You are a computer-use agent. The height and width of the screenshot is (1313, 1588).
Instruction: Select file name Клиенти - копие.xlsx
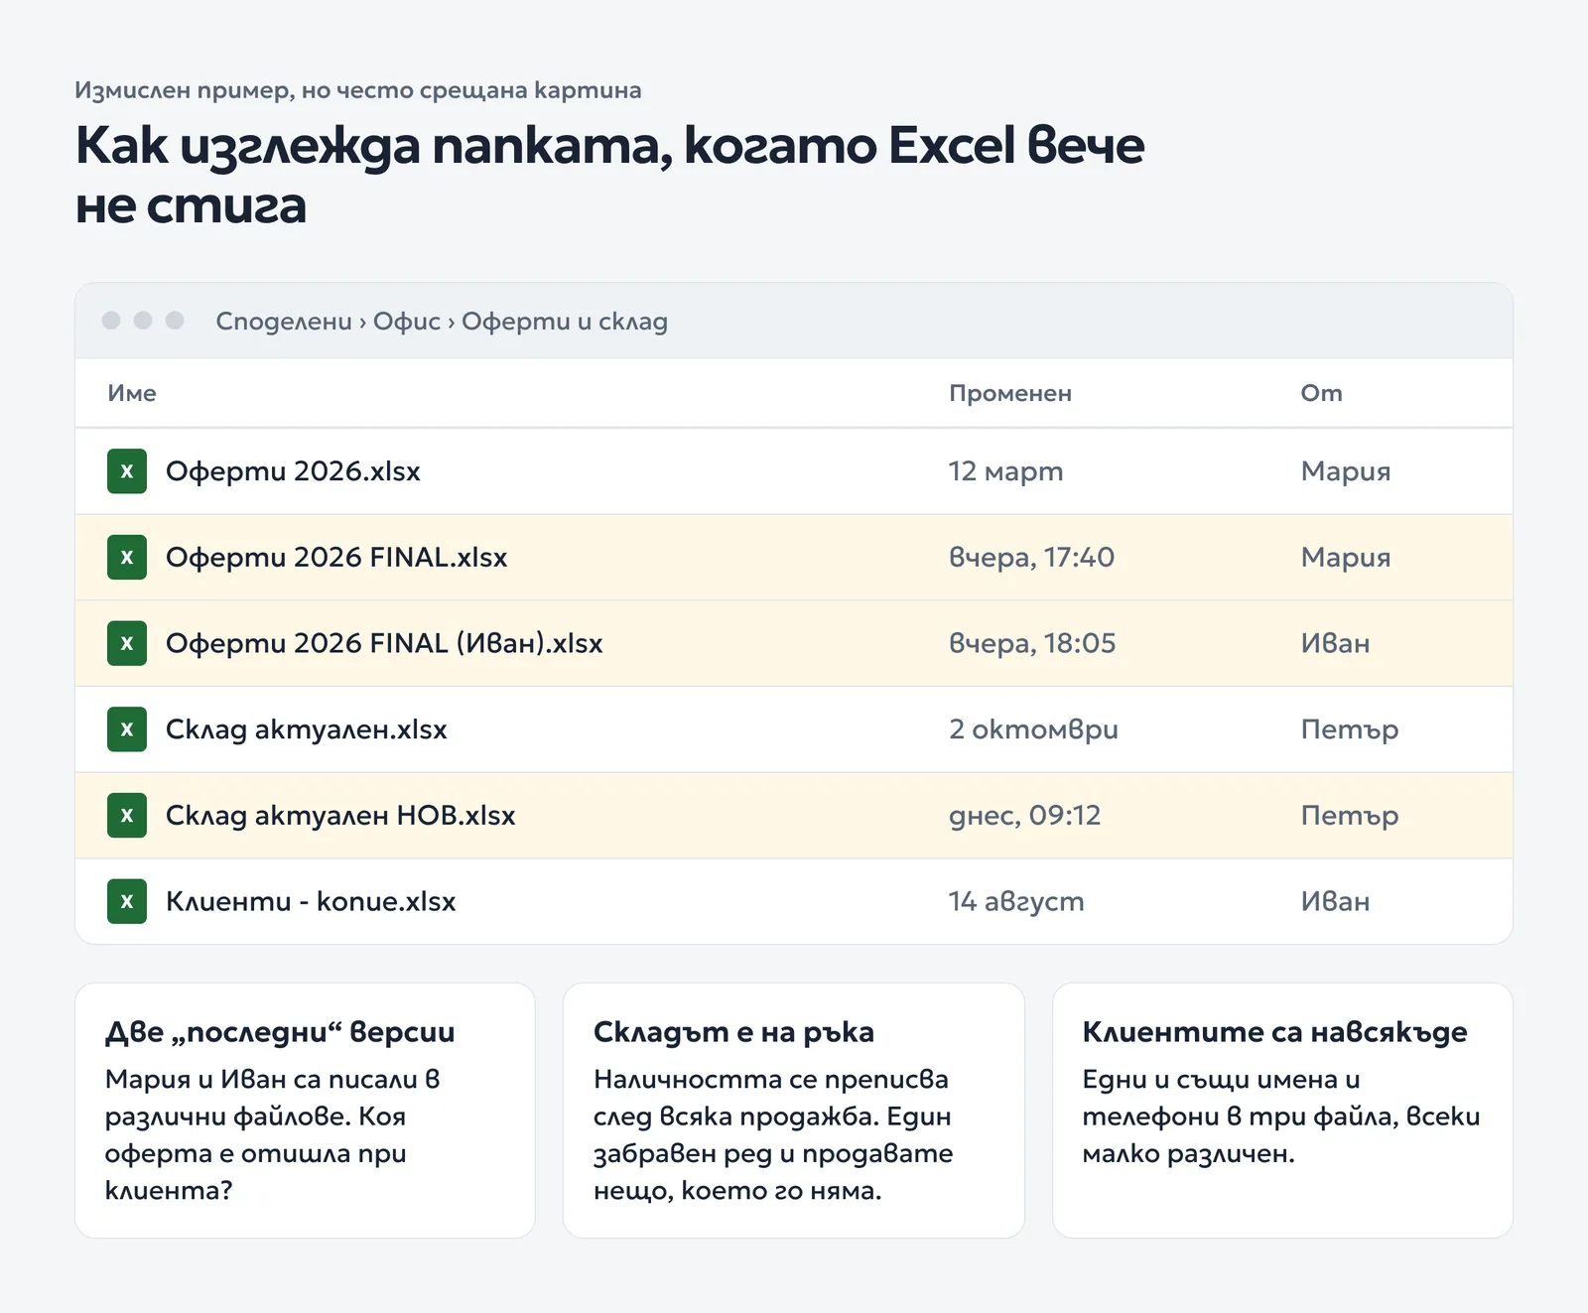(x=311, y=901)
